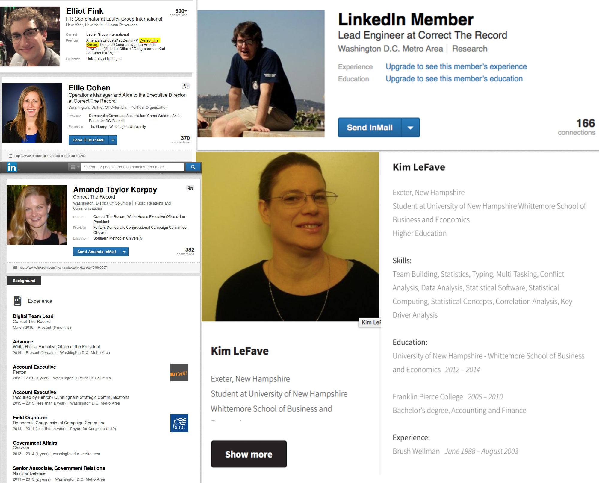Click the Experience document icon
Viewport: 599px width, 483px height.
(x=18, y=301)
